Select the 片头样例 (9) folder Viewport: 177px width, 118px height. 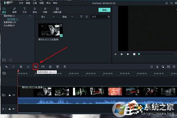point(9,26)
